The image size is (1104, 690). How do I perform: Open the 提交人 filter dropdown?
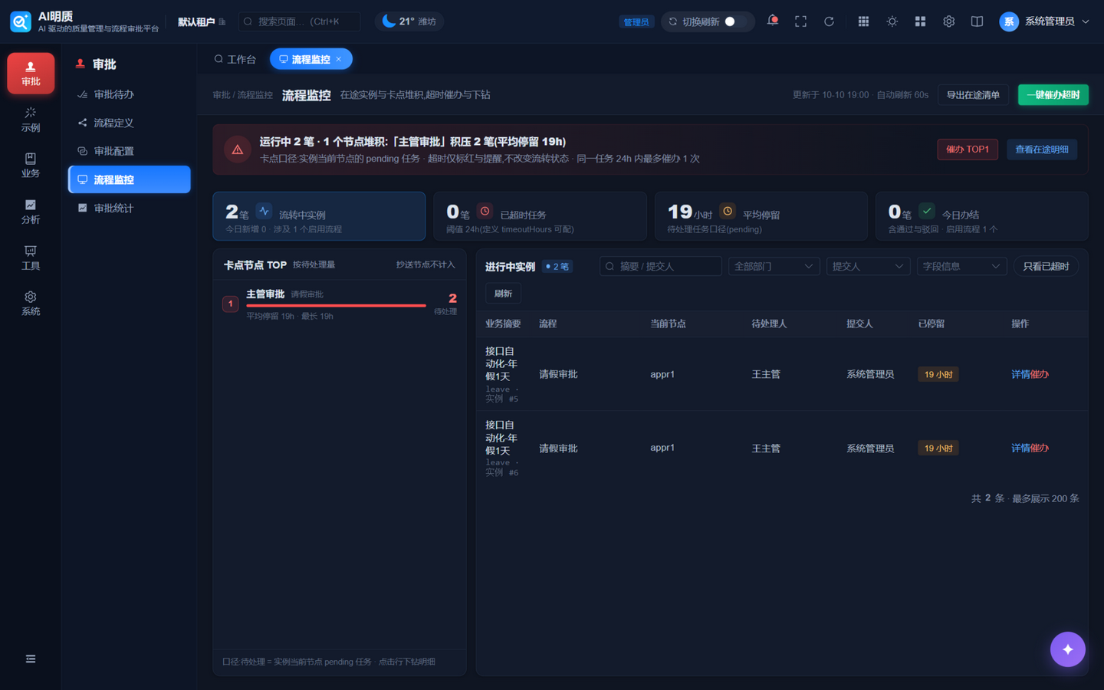[x=868, y=266]
